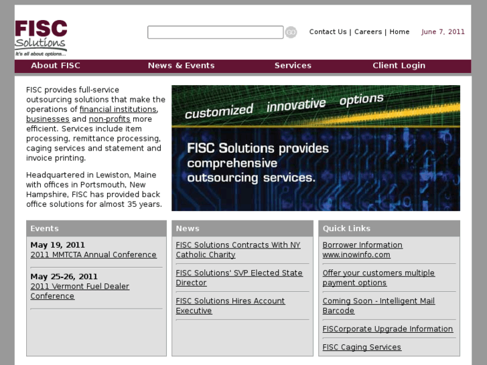Click the News panel header
This screenshot has height=365, width=487.
click(242, 228)
